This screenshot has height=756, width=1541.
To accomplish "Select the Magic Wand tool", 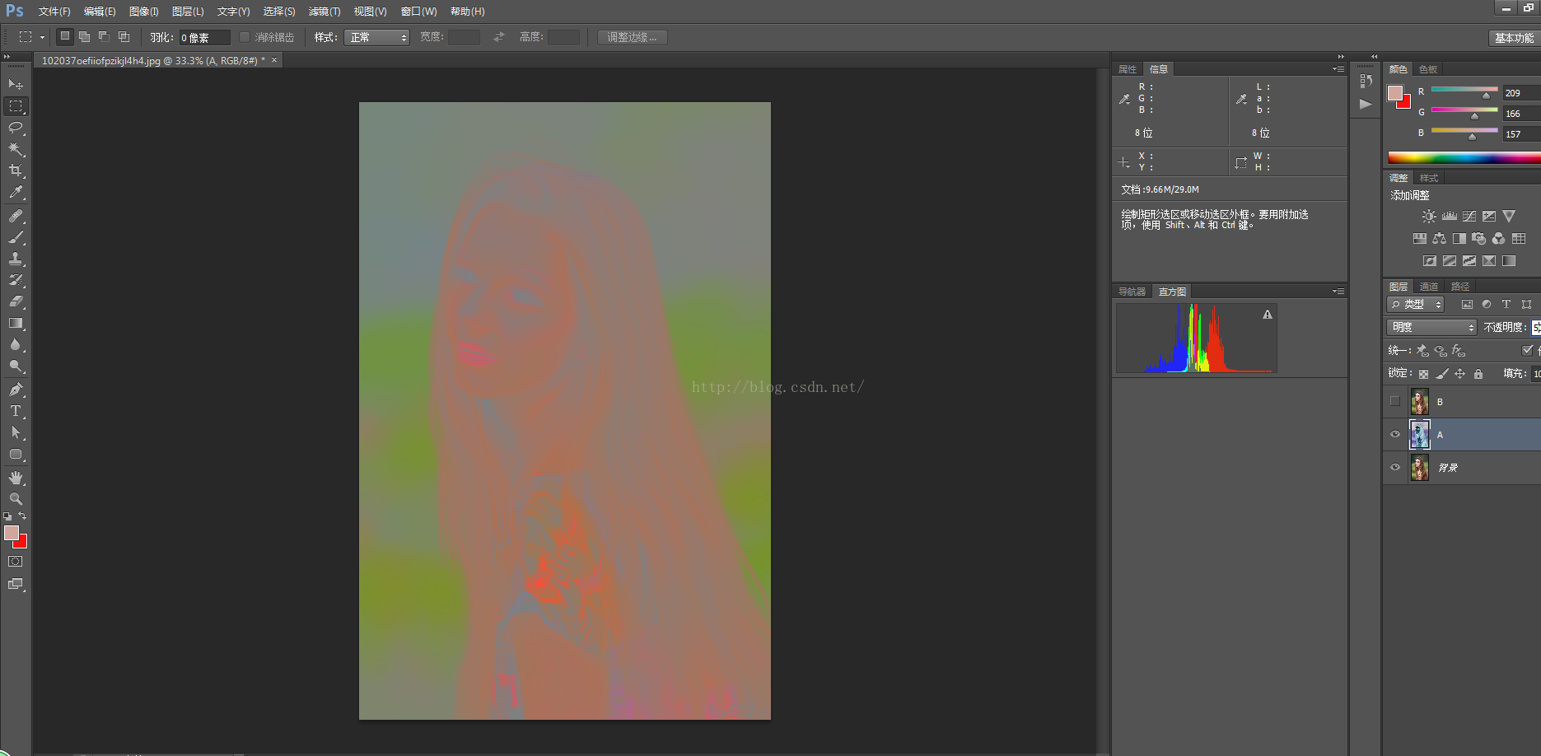I will click(x=16, y=149).
